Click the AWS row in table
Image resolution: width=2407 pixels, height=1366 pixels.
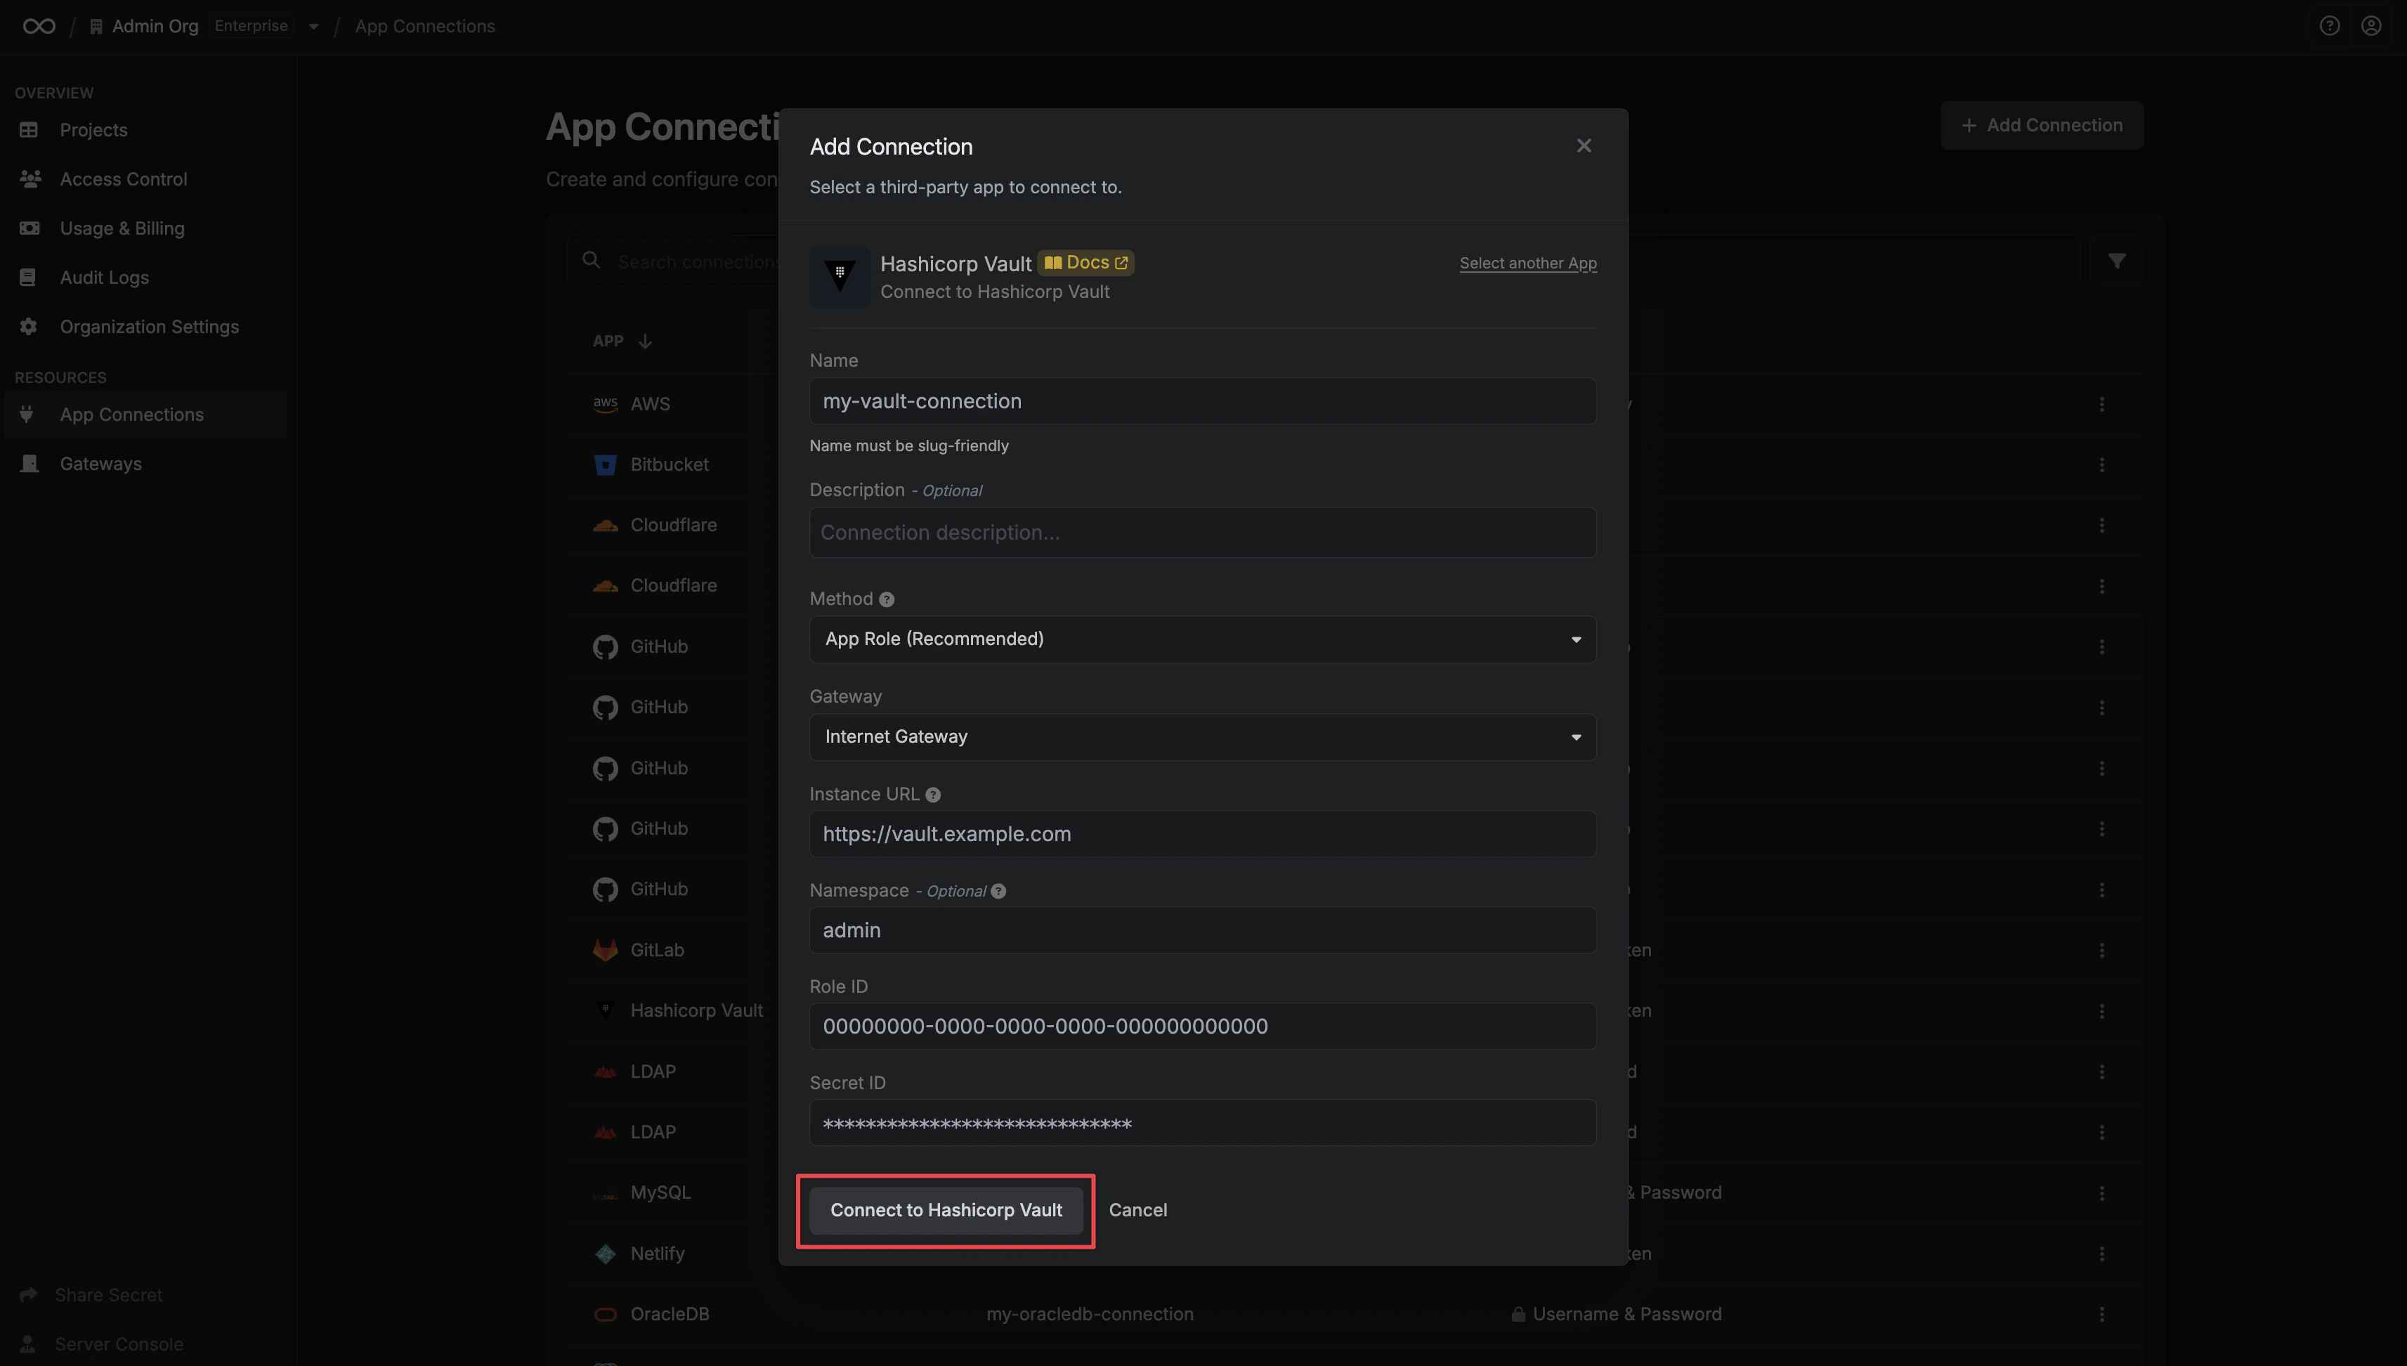pos(1355,404)
